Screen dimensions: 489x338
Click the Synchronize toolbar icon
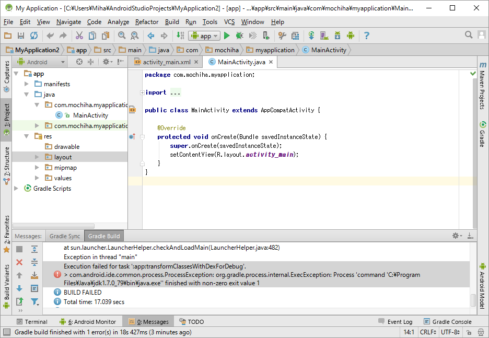pos(33,36)
